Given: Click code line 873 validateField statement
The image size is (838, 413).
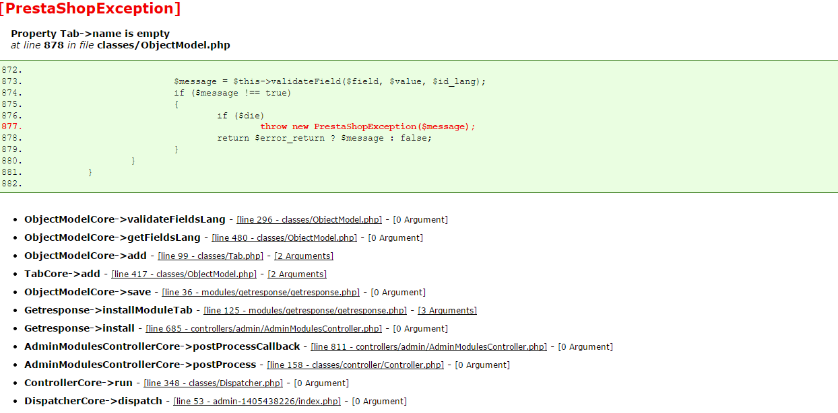Looking at the screenshot, I should (330, 81).
